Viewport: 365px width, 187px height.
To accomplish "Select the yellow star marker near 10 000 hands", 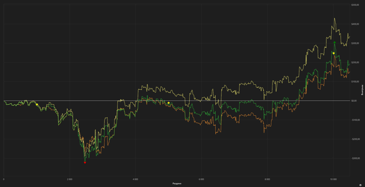I will point(334,54).
